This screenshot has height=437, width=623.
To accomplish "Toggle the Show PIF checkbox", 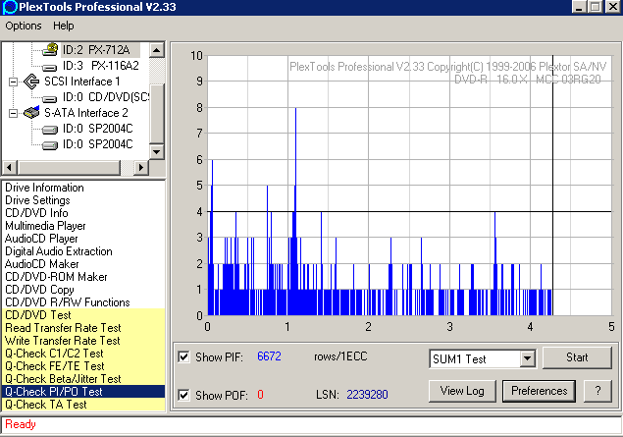I will pyautogui.click(x=184, y=356).
